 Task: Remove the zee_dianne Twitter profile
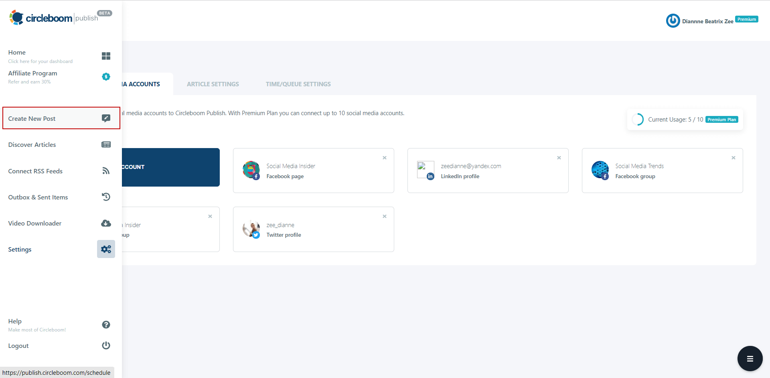click(384, 216)
